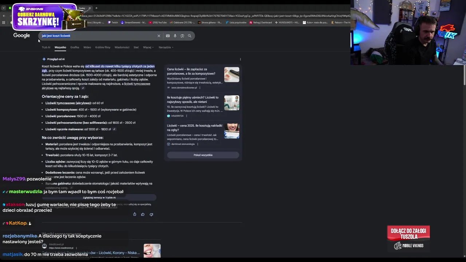This screenshot has height=262, width=466.
Task: Open Google Lens image search icon
Action: tap(182, 36)
